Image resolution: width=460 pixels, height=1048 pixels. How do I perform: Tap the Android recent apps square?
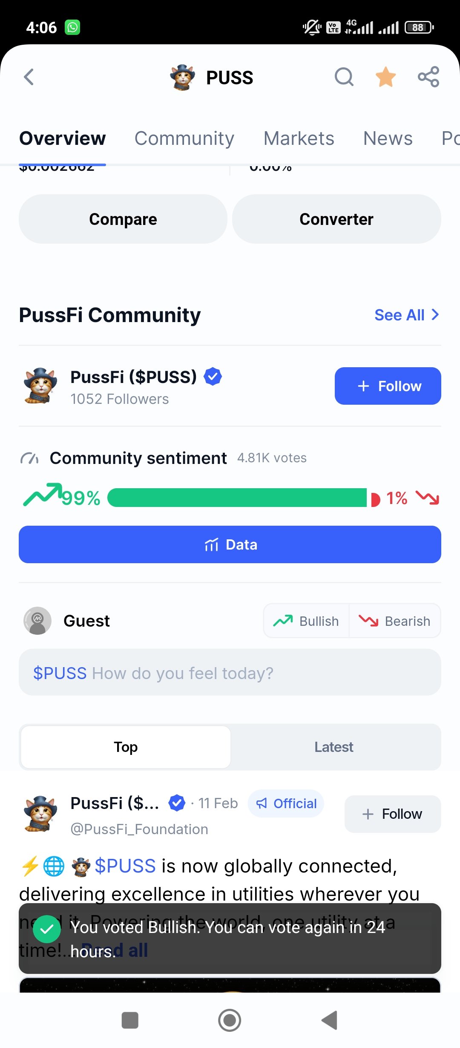pos(130,1020)
